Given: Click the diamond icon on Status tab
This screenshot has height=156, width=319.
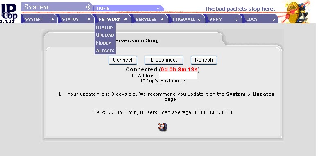Looking at the screenshot, I should (x=89, y=20).
